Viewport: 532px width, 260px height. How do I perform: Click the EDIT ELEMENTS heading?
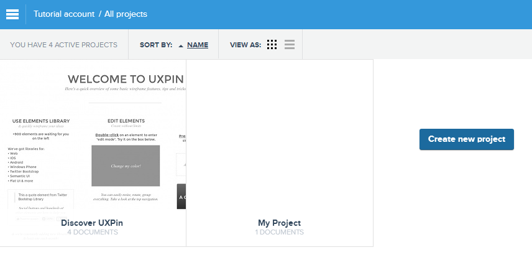point(126,121)
